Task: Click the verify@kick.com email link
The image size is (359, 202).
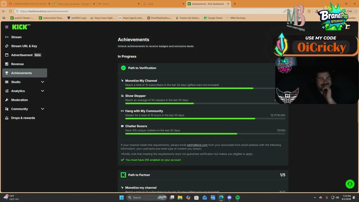Action: pyautogui.click(x=197, y=145)
